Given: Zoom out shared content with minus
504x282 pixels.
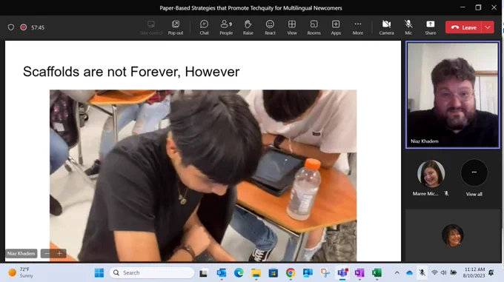Looking at the screenshot, I should [x=47, y=253].
